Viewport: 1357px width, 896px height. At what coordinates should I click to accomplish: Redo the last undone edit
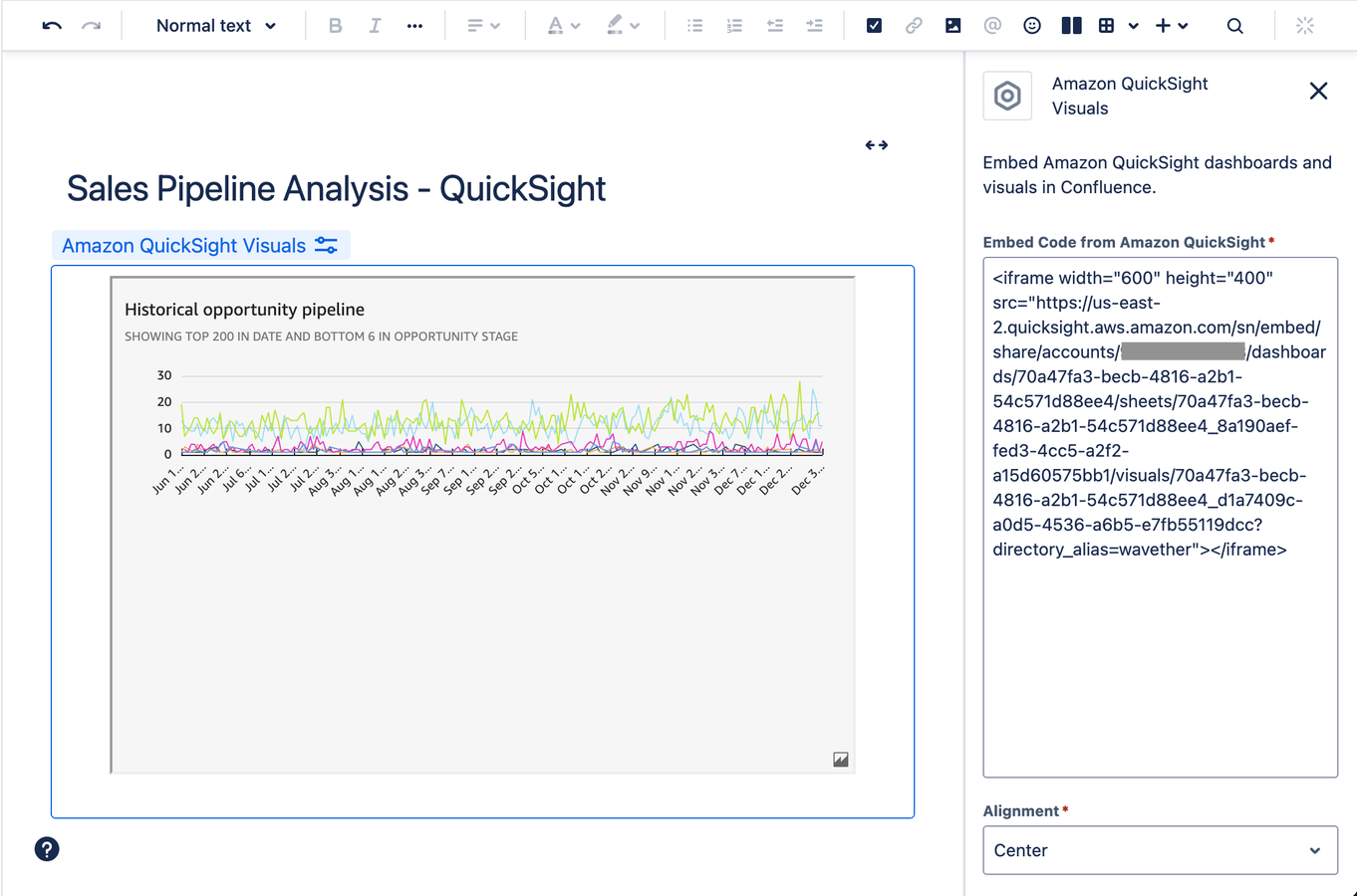(x=91, y=26)
